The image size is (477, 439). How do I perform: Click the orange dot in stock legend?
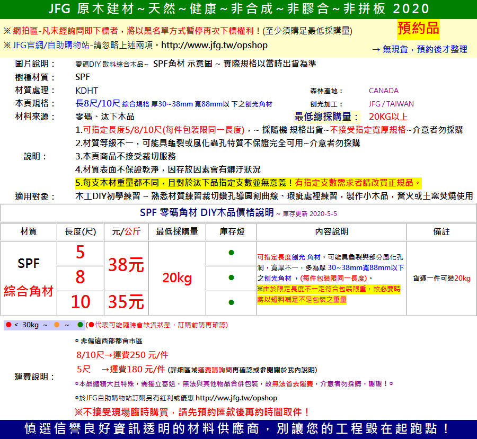[57, 325]
